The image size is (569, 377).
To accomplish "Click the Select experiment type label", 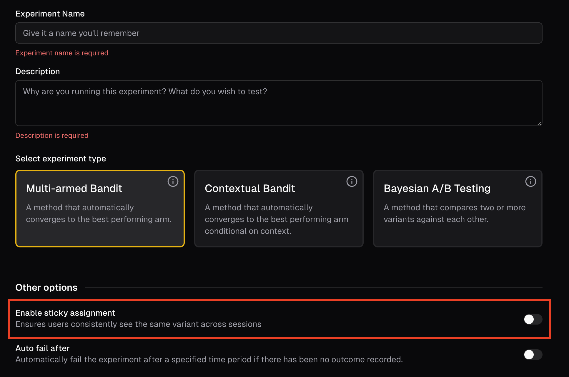I will (61, 158).
